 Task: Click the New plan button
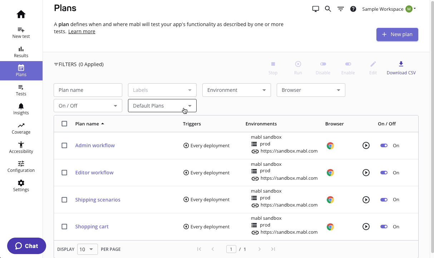coord(397,34)
